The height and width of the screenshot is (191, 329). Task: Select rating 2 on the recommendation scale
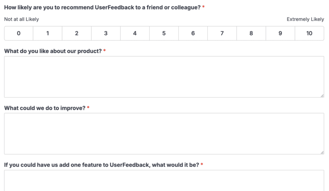coord(76,33)
